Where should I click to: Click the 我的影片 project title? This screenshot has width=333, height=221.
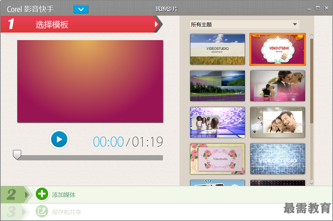point(166,9)
